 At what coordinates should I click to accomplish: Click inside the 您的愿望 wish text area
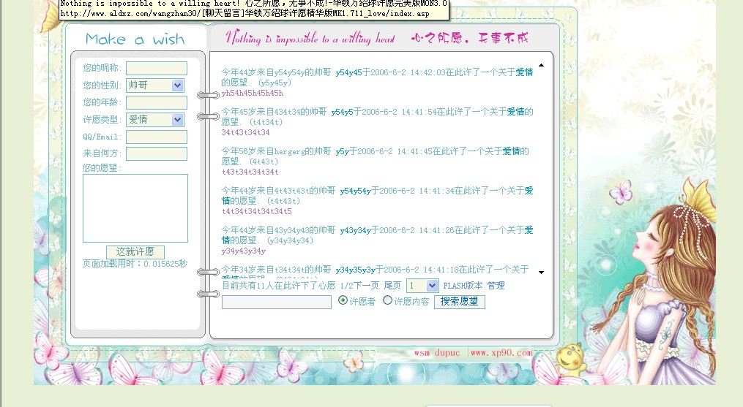pyautogui.click(x=135, y=208)
